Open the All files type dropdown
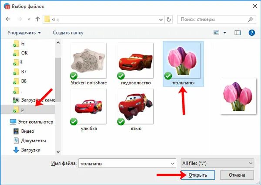Viewport: 261px width, 185px height. pos(217,163)
